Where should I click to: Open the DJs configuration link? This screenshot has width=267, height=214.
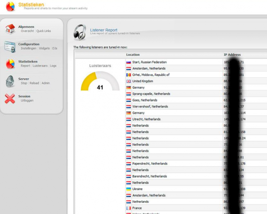55,49
